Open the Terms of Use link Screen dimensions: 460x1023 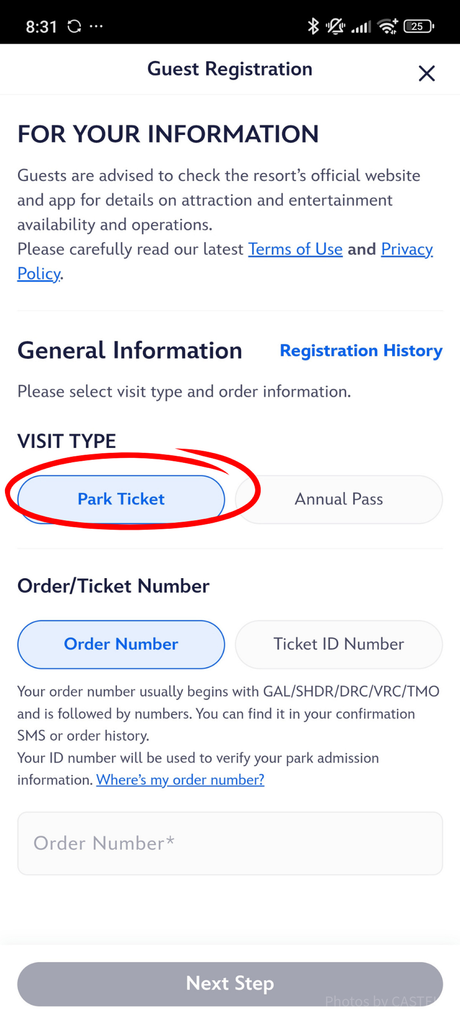pyautogui.click(x=295, y=249)
